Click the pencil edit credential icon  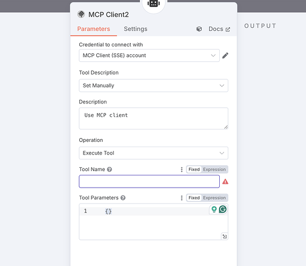[x=225, y=55]
